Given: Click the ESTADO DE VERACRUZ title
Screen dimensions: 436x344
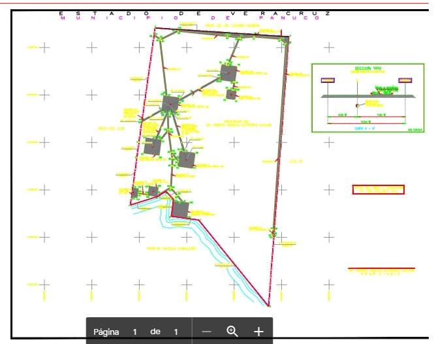Looking at the screenshot, I should (x=195, y=13).
